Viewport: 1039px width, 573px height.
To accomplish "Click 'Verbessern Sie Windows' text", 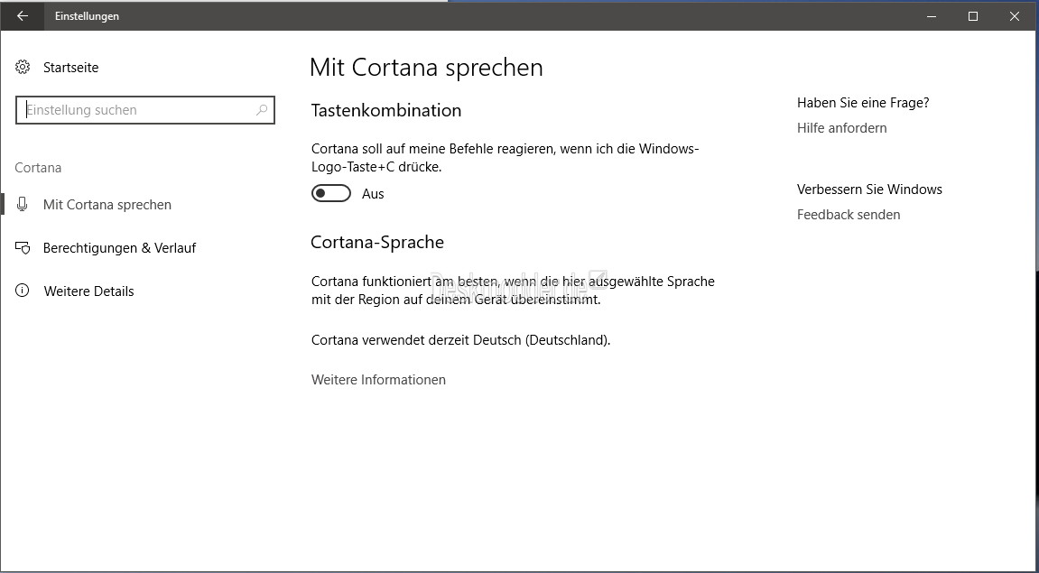I will (x=869, y=189).
